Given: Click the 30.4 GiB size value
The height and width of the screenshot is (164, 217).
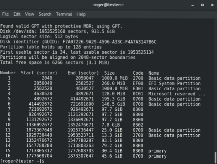Looking at the screenshot, I should 112,151.
